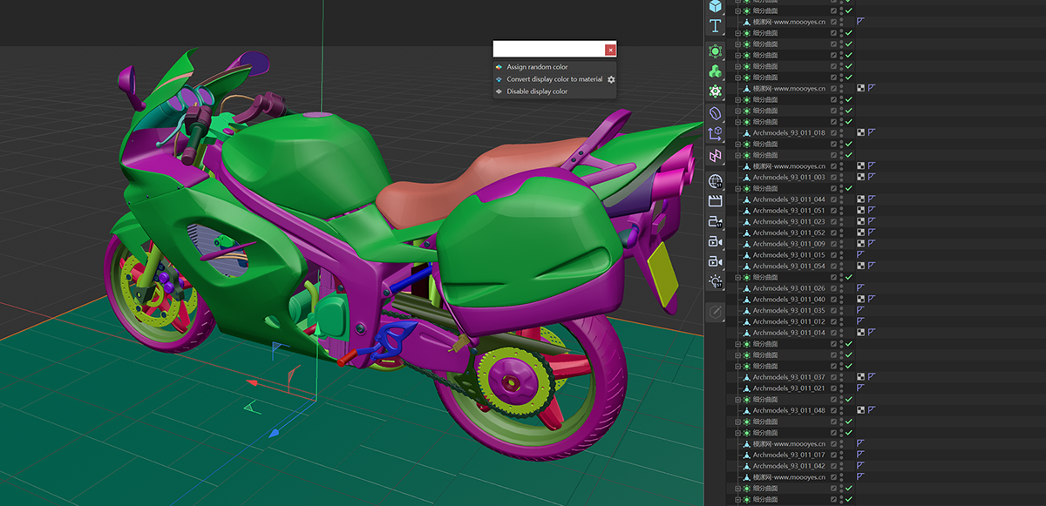
Task: Click the clapperboard icon
Action: (x=715, y=201)
